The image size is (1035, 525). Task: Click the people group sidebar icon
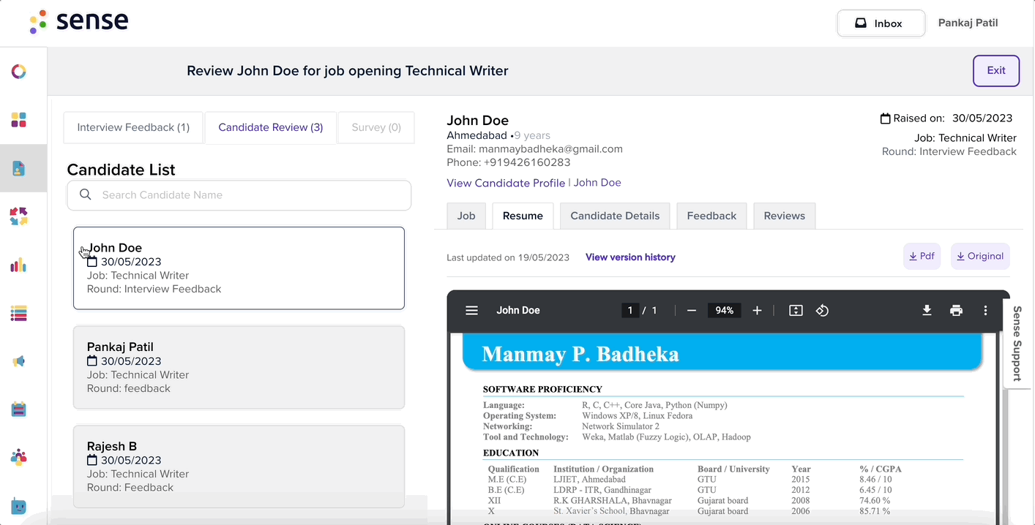[19, 458]
